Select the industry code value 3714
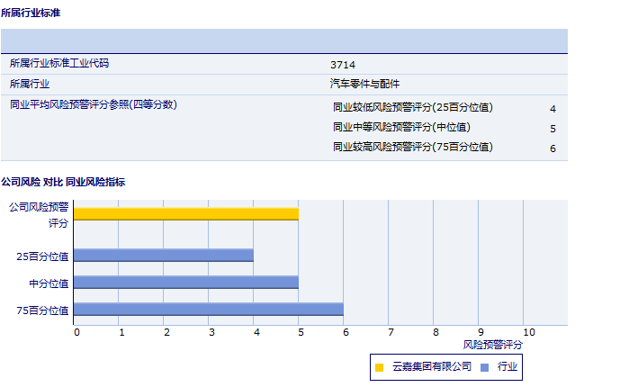This screenshot has width=620, height=387. [343, 65]
